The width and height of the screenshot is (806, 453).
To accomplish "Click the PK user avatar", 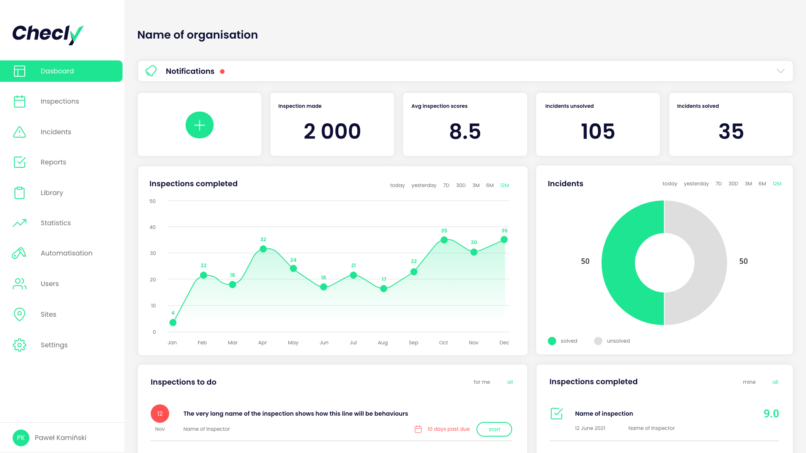I will [21, 438].
